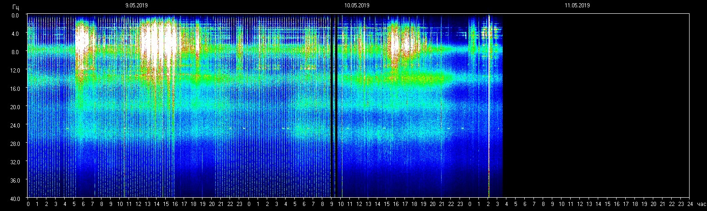The image size is (707, 211).
Task: Click the час time unit label
Action: pyautogui.click(x=701, y=204)
